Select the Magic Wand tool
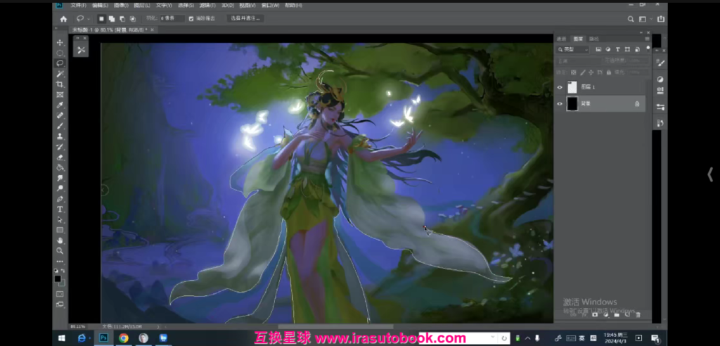This screenshot has width=720, height=346. [60, 74]
